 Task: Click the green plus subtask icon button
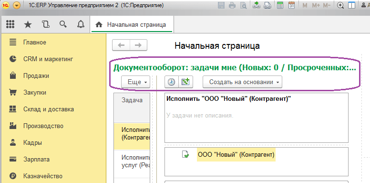pos(185,82)
